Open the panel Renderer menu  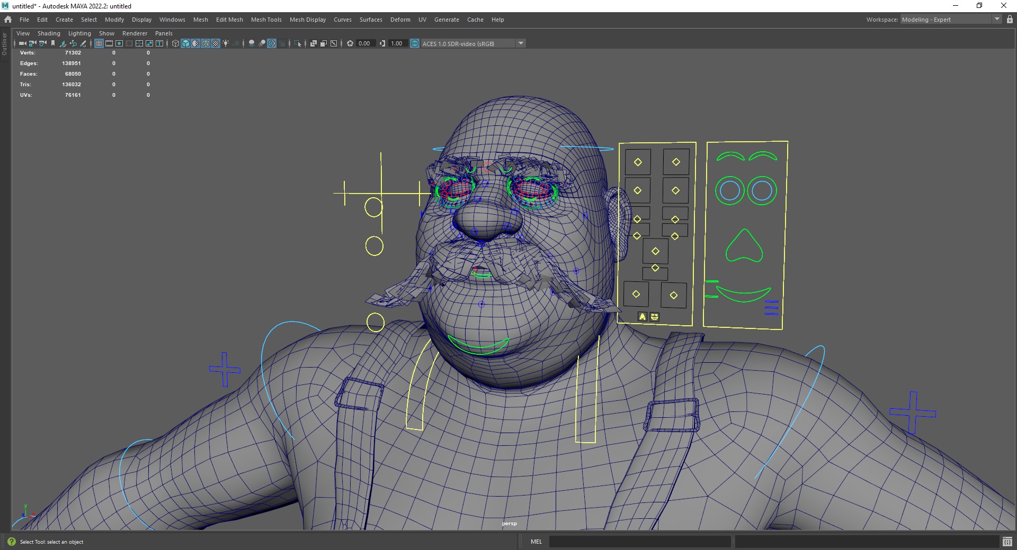135,33
